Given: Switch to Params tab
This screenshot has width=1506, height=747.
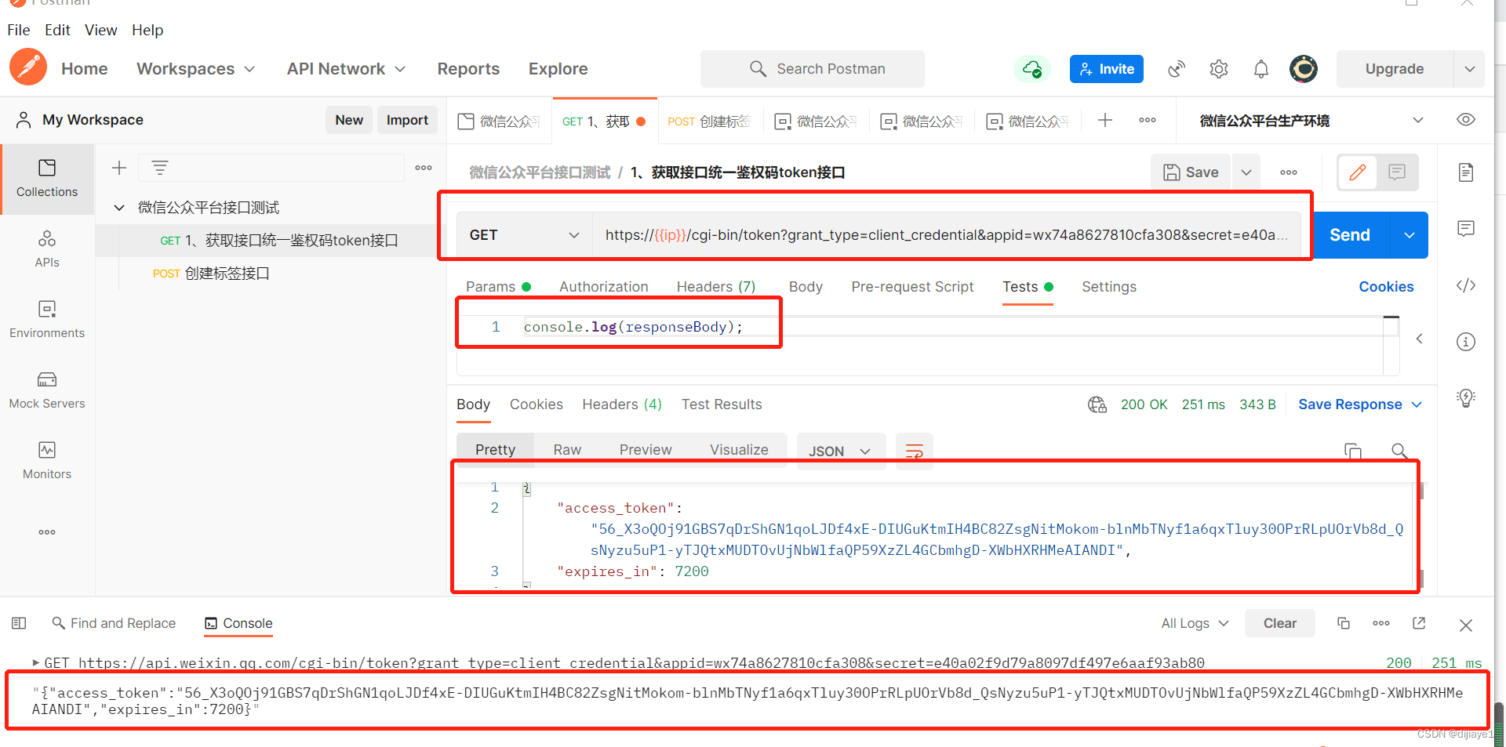Looking at the screenshot, I should (498, 287).
